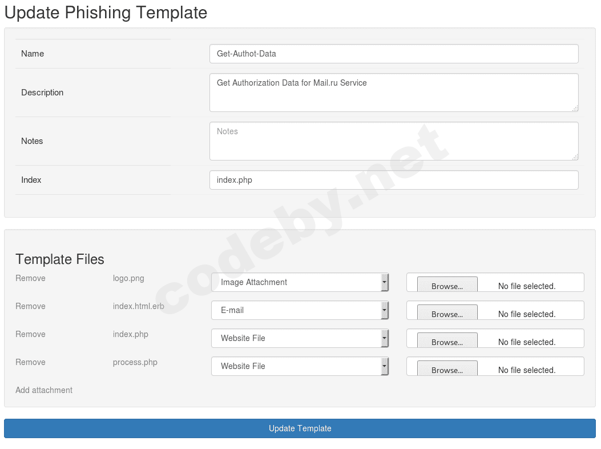Click the Name field containing Get-Authot-Data
Image resolution: width=601 pixels, height=449 pixels.
pos(394,54)
